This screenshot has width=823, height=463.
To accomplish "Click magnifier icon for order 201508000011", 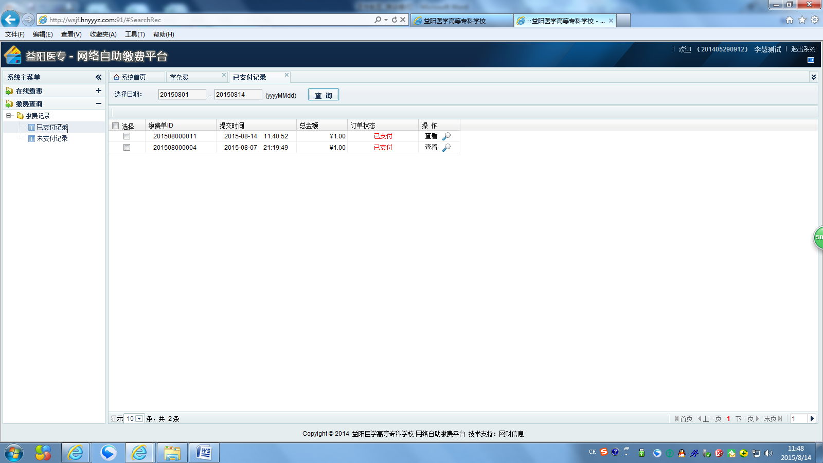I will click(446, 136).
